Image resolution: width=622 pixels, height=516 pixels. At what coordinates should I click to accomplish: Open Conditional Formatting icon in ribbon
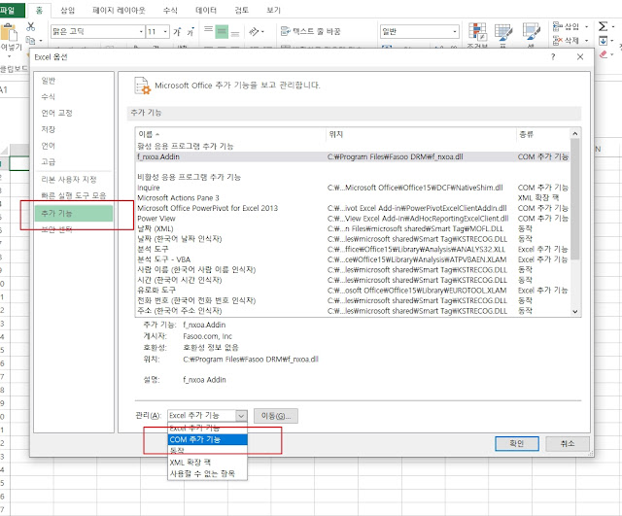click(477, 32)
